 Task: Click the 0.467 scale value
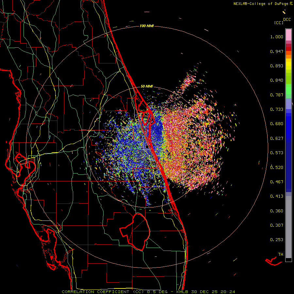[277, 182]
